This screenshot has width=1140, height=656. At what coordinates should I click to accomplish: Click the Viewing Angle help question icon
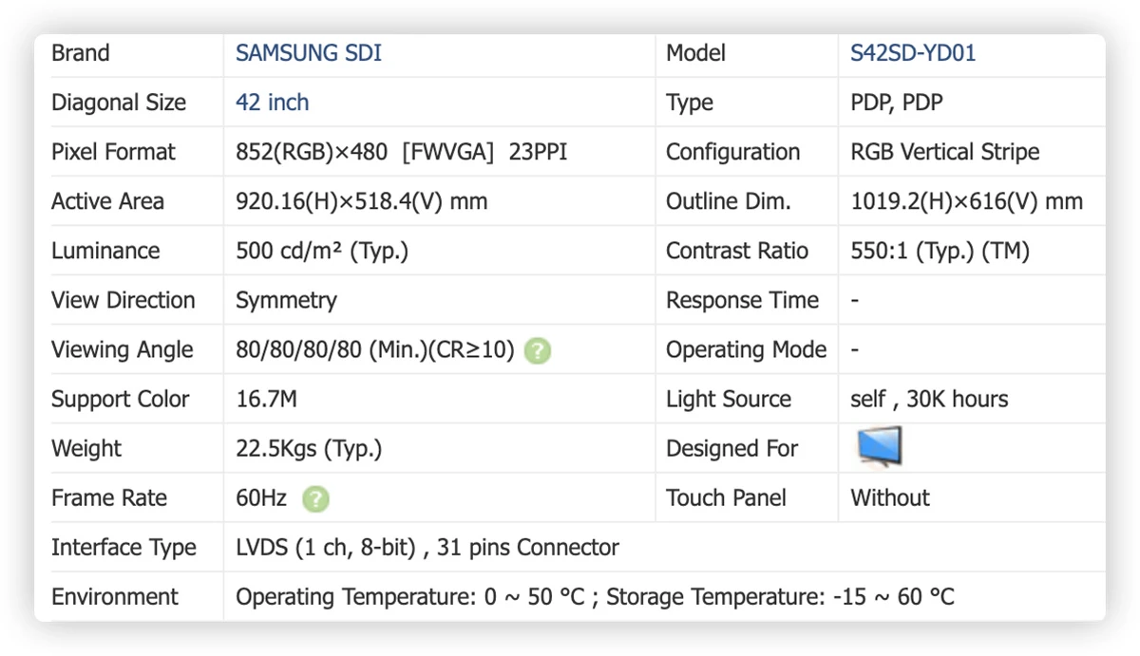538,350
